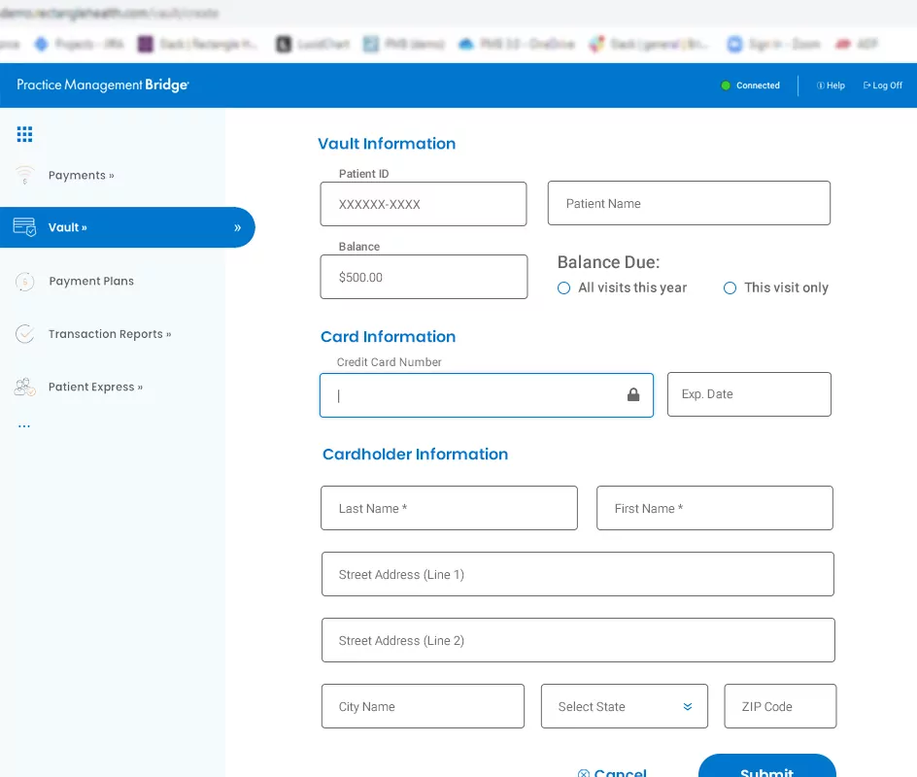Click the Payment Plans dollar icon
This screenshot has width=917, height=777.
click(x=24, y=282)
